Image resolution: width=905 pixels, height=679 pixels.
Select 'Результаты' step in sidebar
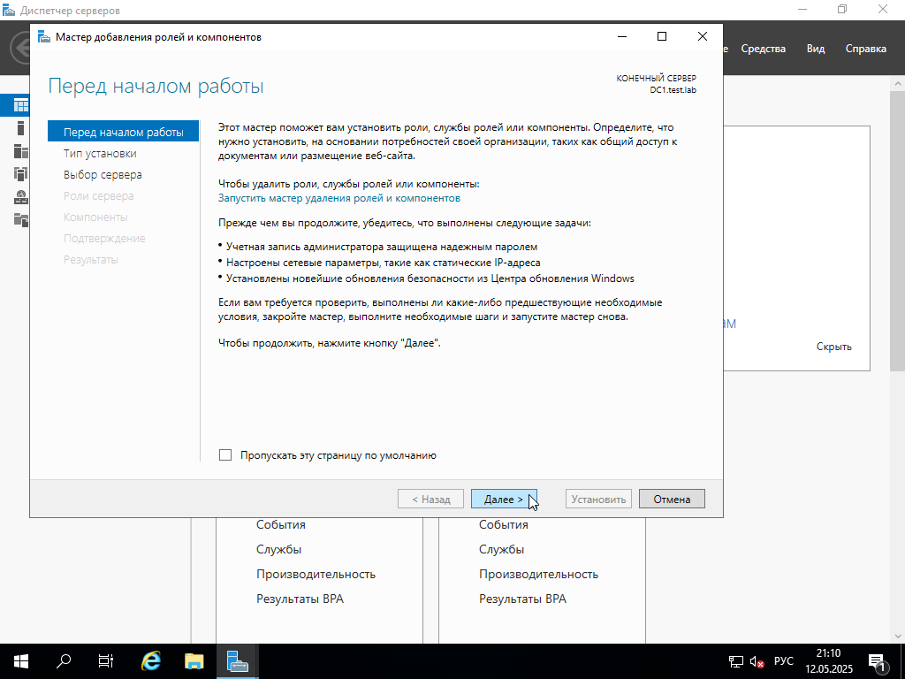tap(91, 259)
